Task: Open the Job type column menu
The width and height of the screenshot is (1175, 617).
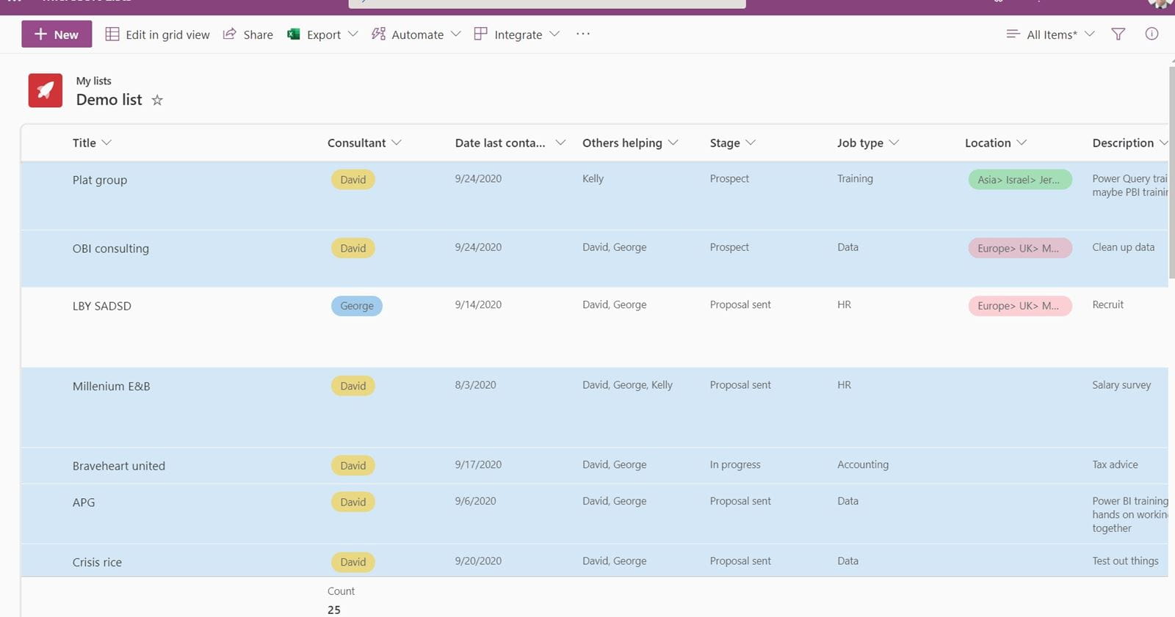Action: (867, 143)
